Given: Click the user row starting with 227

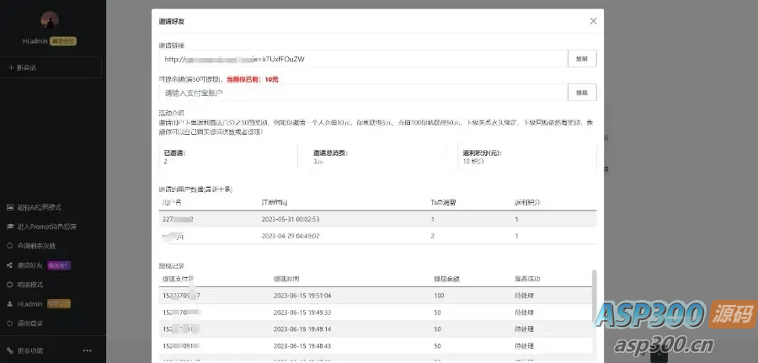Looking at the screenshot, I should click(x=377, y=220).
